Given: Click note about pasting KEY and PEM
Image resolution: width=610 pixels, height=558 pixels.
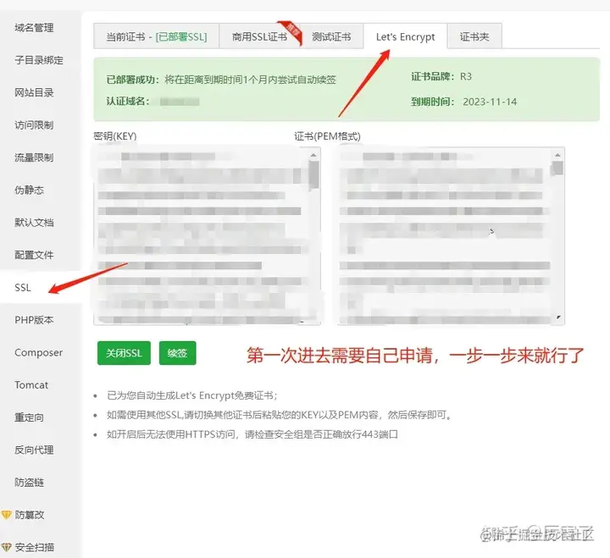Looking at the screenshot, I should click(x=280, y=415).
